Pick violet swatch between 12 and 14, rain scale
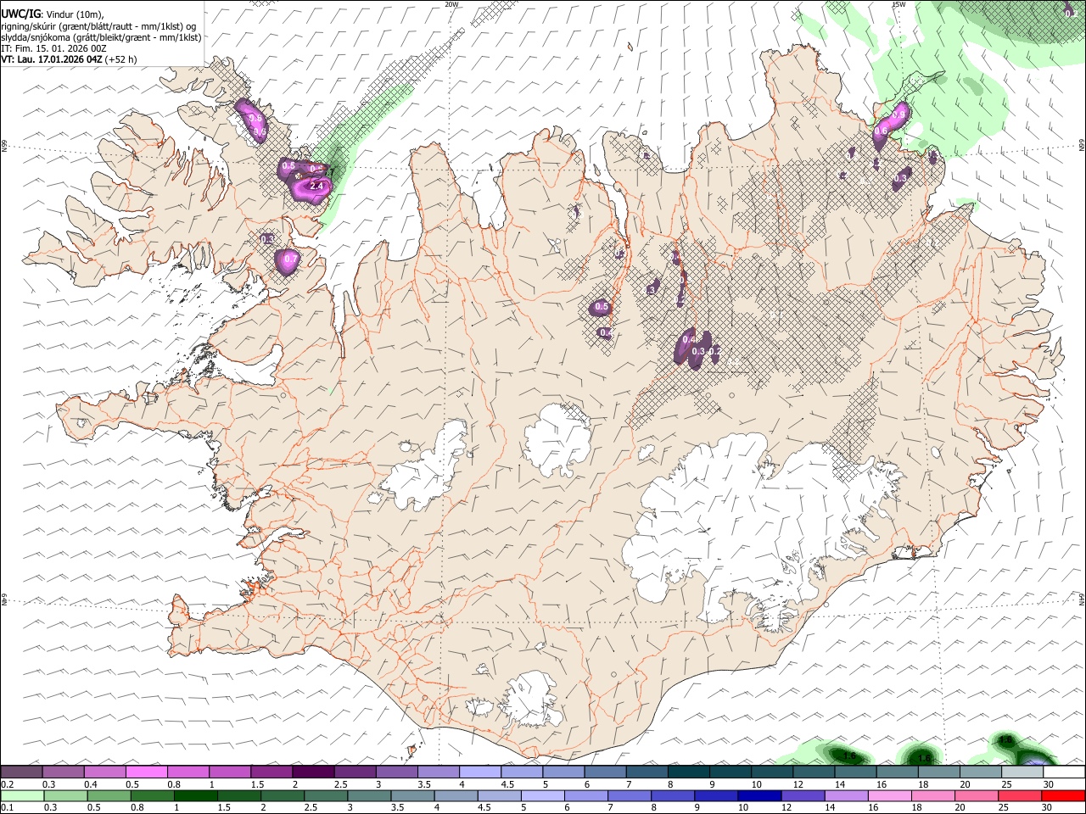The width and height of the screenshot is (1086, 814). point(804,796)
